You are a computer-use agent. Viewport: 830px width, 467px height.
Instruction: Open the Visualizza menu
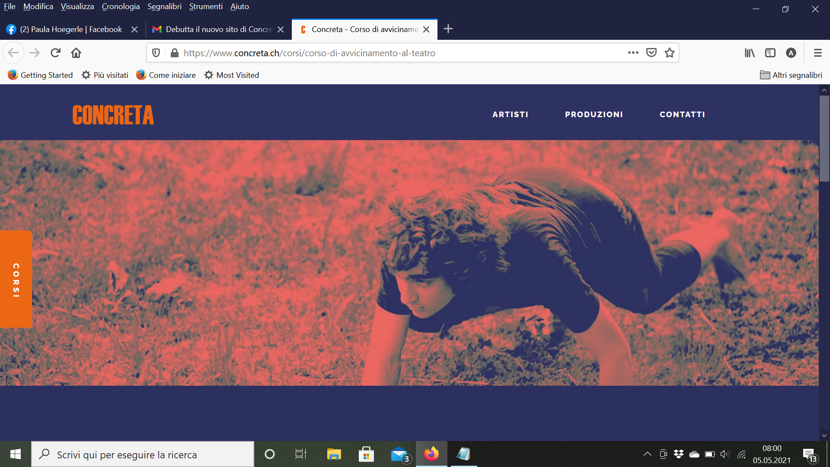(77, 6)
